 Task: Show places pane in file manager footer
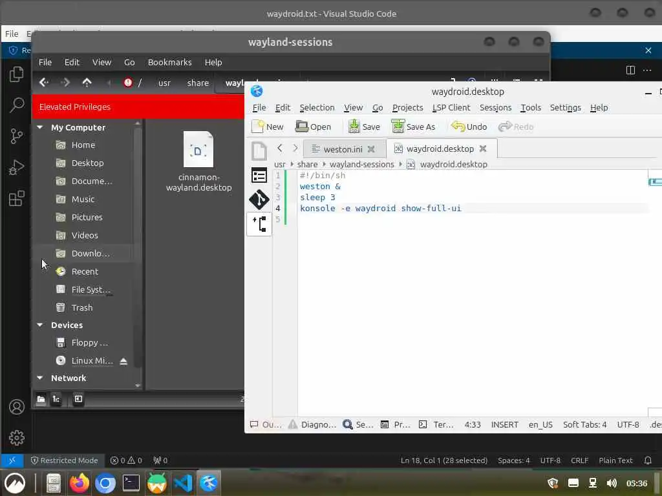[41, 399]
